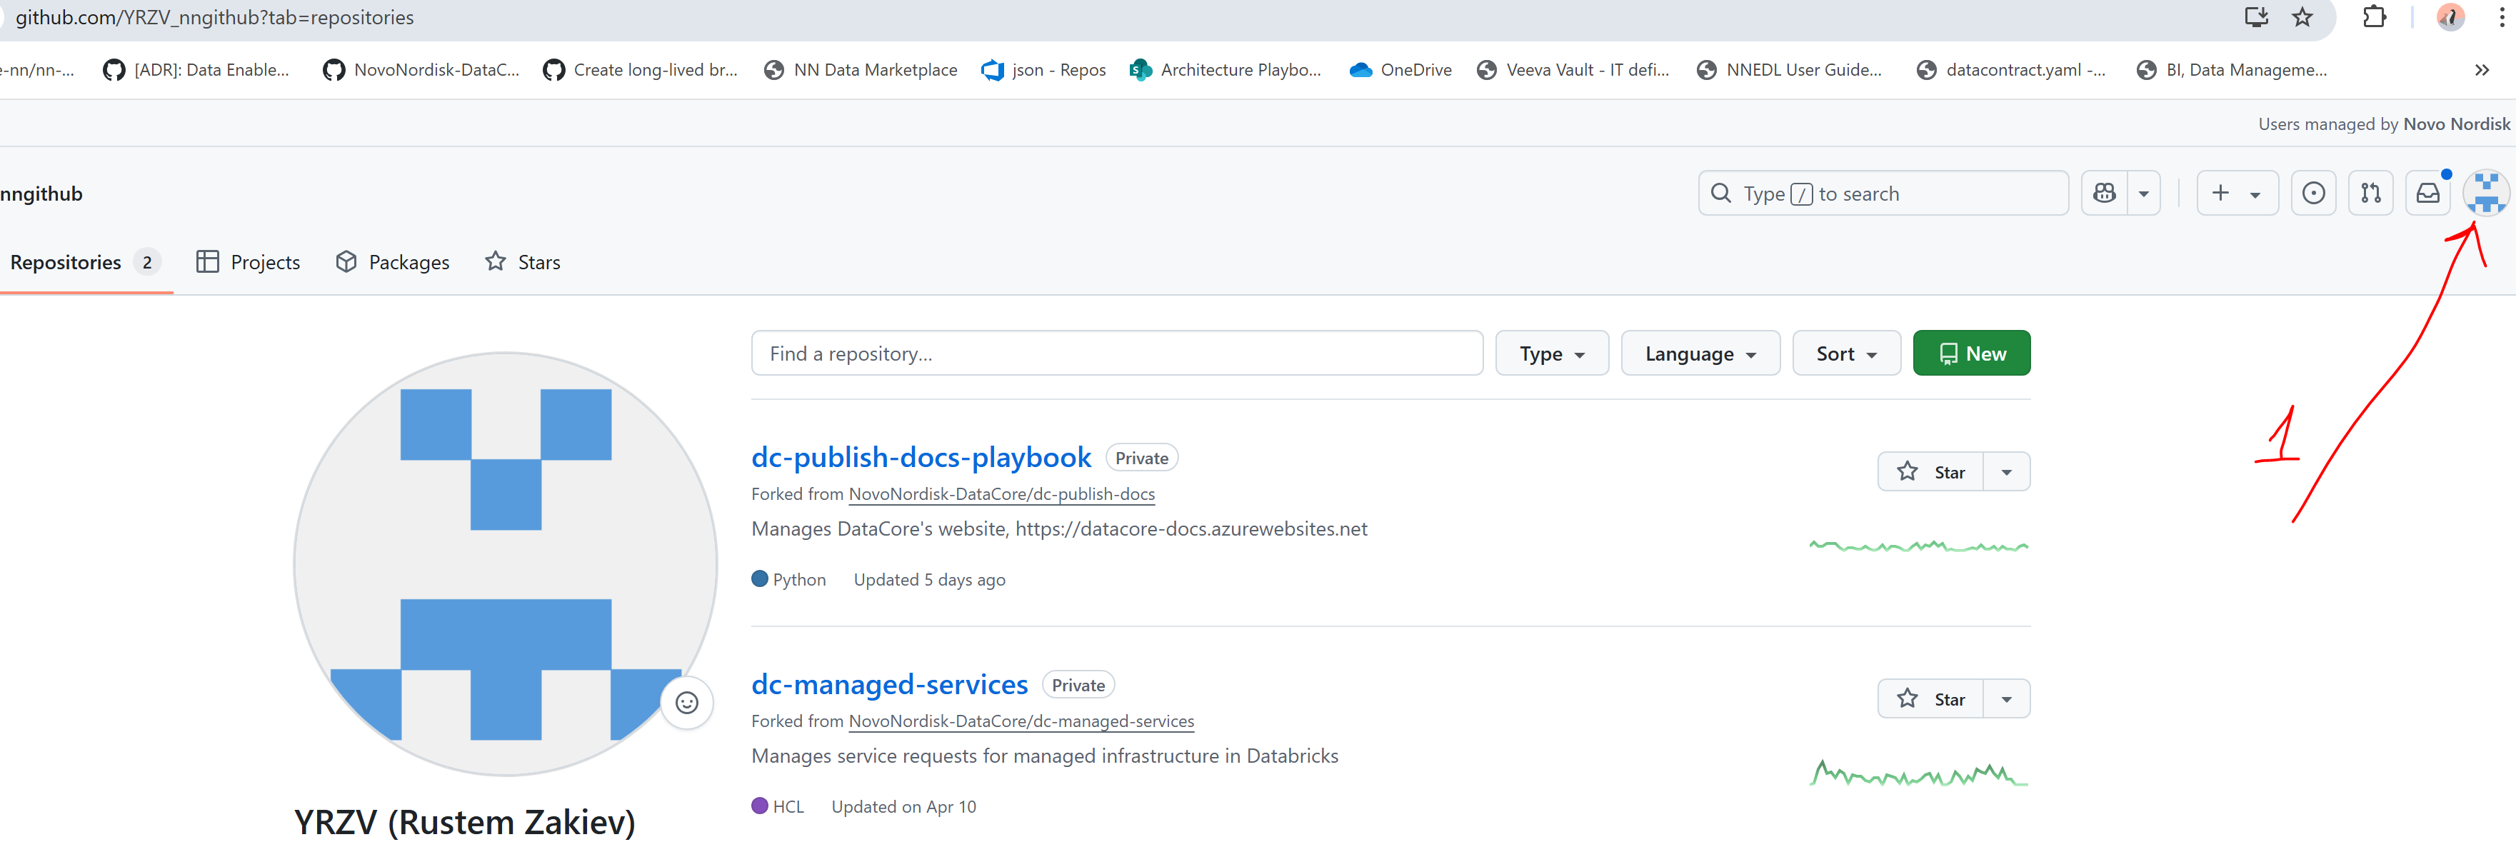Open the 'NovoNordisk-DataC...' bookmark
The image size is (2516, 842).
click(422, 70)
